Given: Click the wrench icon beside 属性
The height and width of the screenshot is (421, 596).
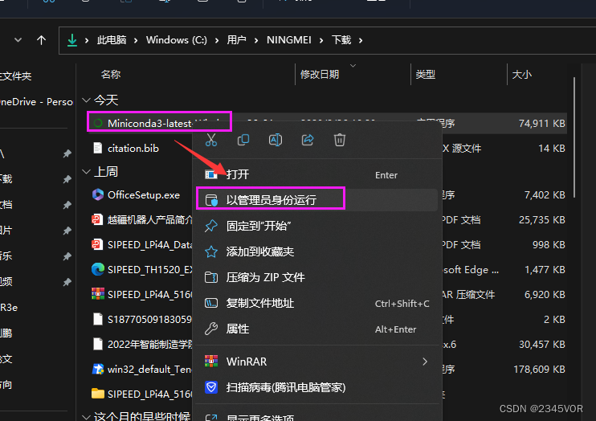Looking at the screenshot, I should coord(211,329).
